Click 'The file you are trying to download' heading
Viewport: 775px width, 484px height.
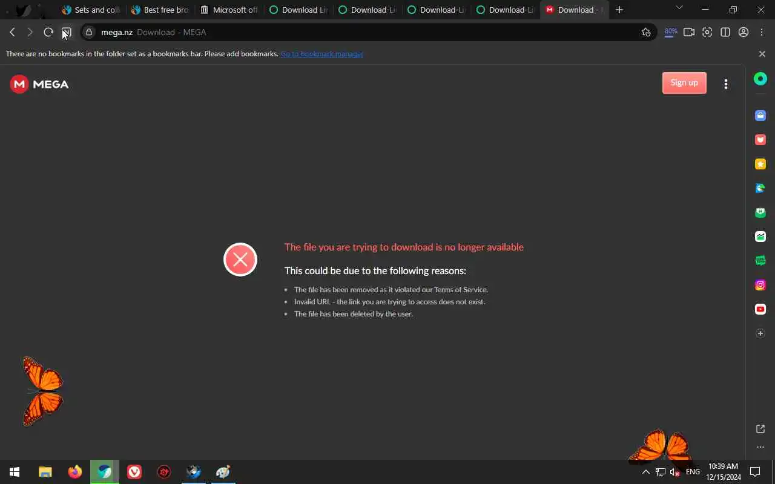click(404, 247)
